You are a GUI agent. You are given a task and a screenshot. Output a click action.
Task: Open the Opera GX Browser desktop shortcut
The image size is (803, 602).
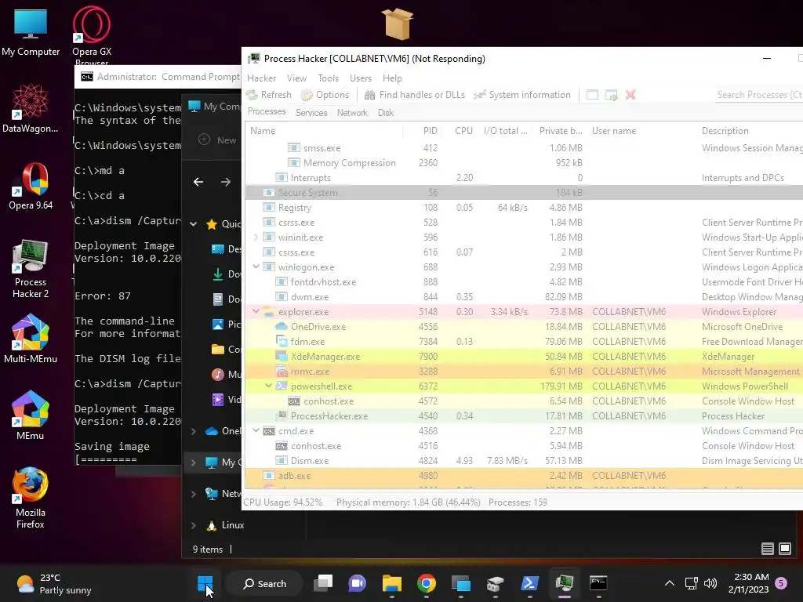(92, 36)
